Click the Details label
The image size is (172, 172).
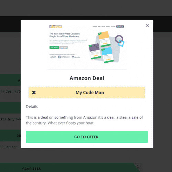coord(32,107)
